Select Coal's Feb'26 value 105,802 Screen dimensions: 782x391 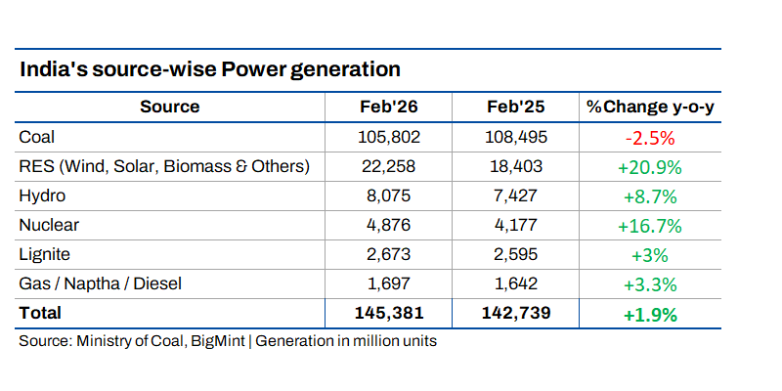388,137
